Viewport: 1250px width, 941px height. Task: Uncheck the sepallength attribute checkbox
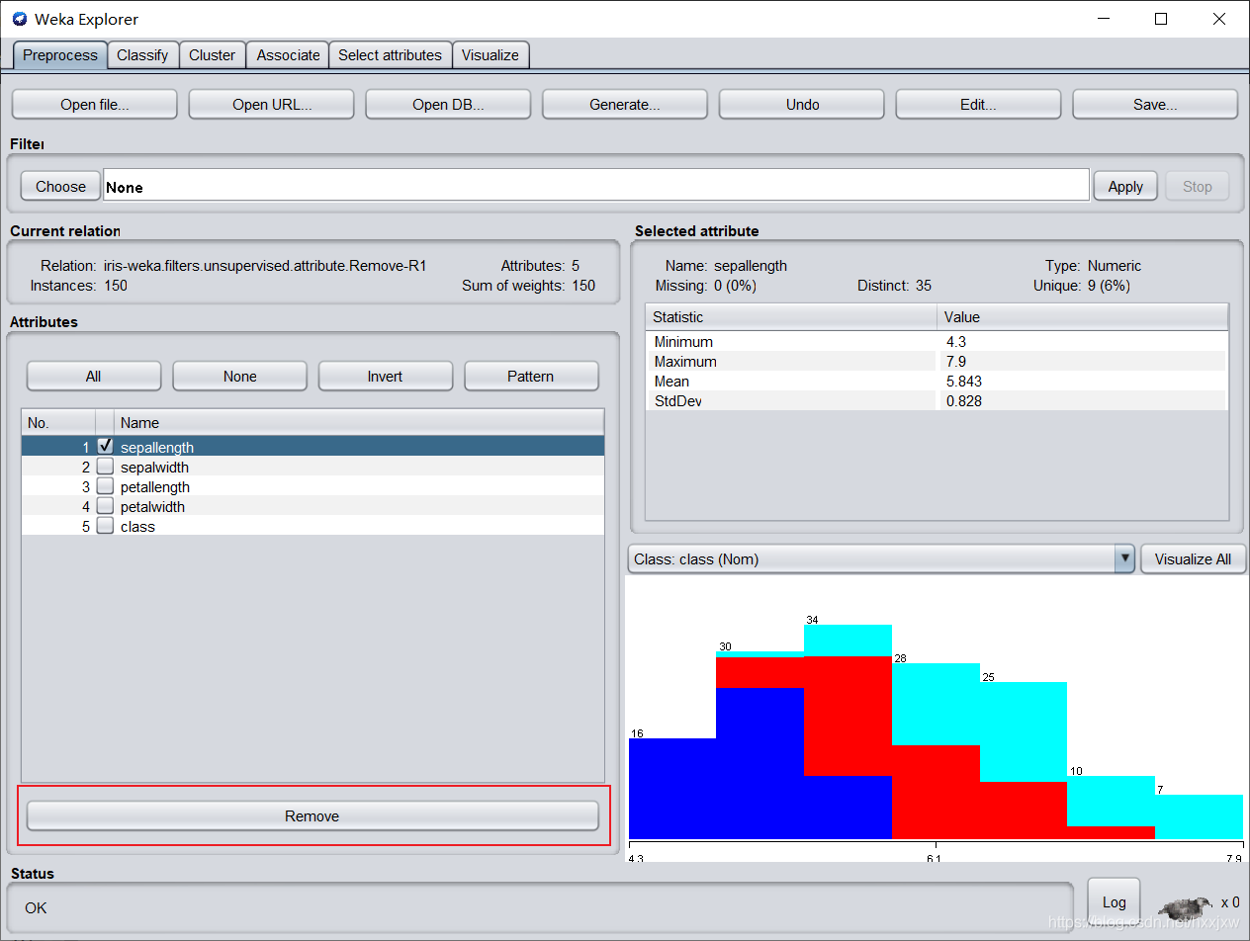105,447
